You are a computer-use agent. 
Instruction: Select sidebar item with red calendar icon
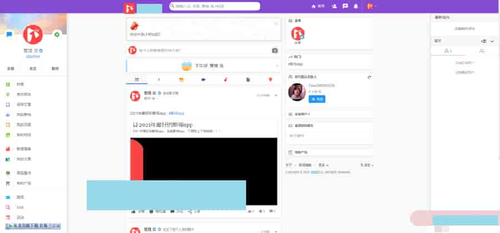(33, 217)
